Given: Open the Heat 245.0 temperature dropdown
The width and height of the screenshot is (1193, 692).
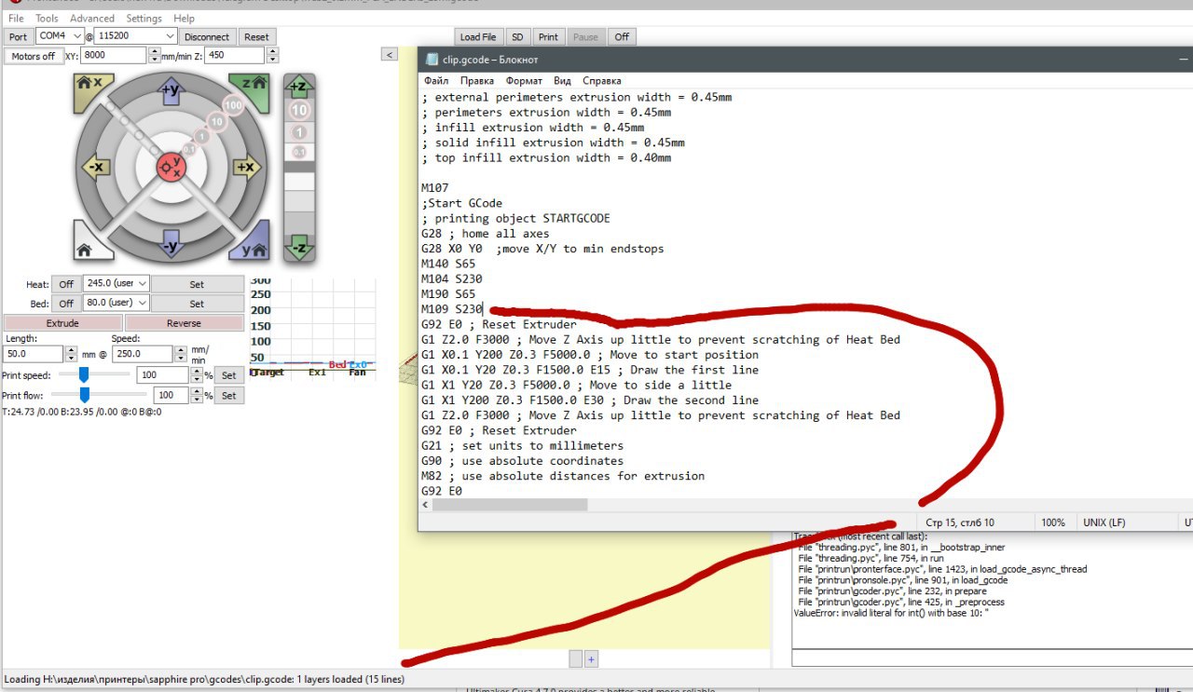Looking at the screenshot, I should point(116,283).
